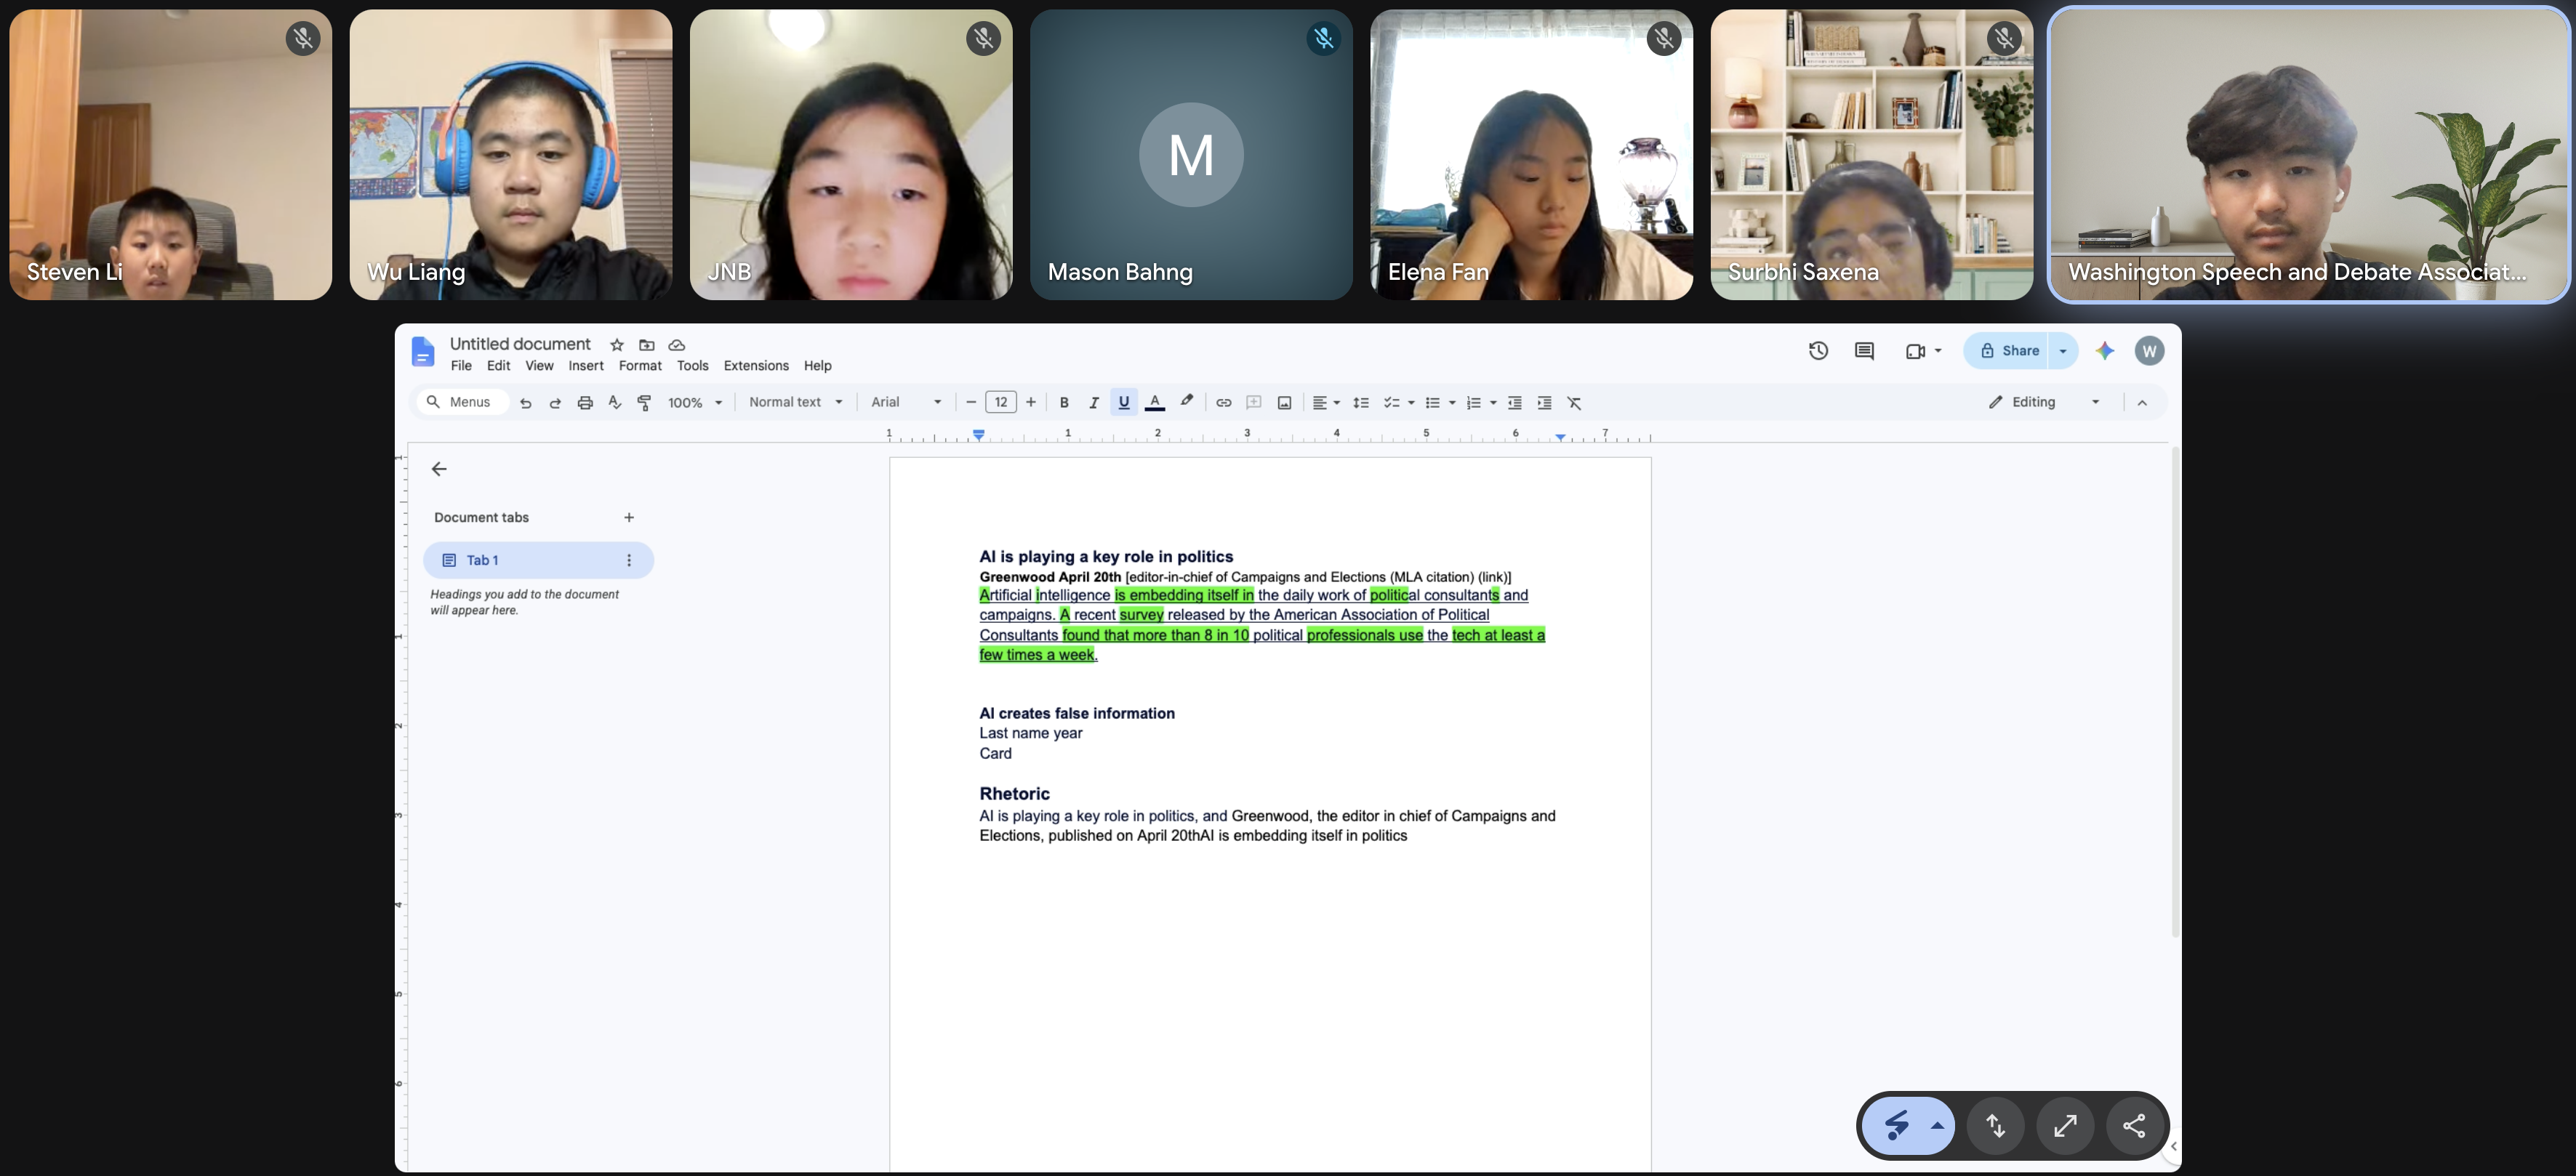Open Tab 1 options three-dot menu

629,561
